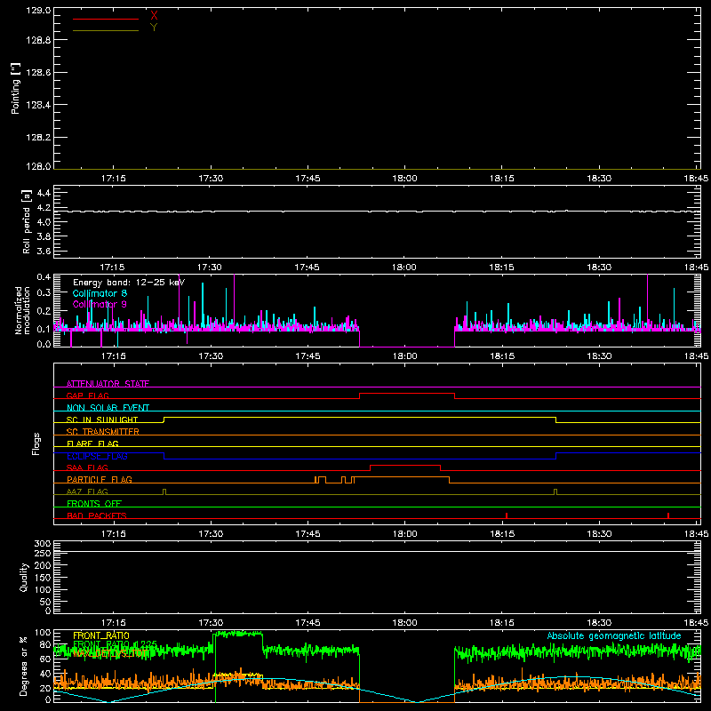Click the orange MAX_DET_VS_TOT legend label
This screenshot has width=711, height=711.
pos(110,653)
